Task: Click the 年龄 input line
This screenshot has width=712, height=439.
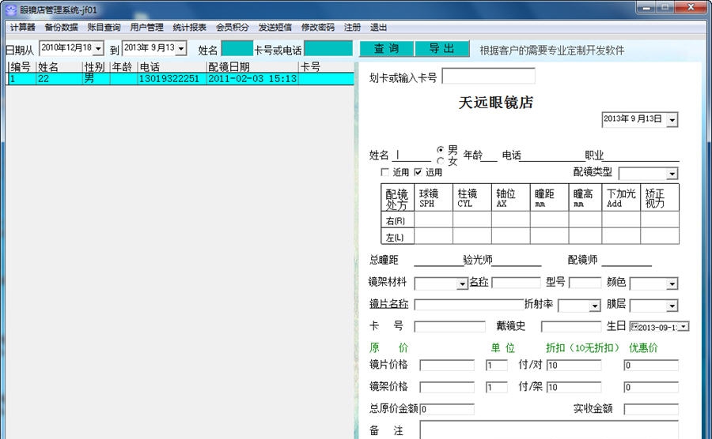Action: tap(490, 156)
